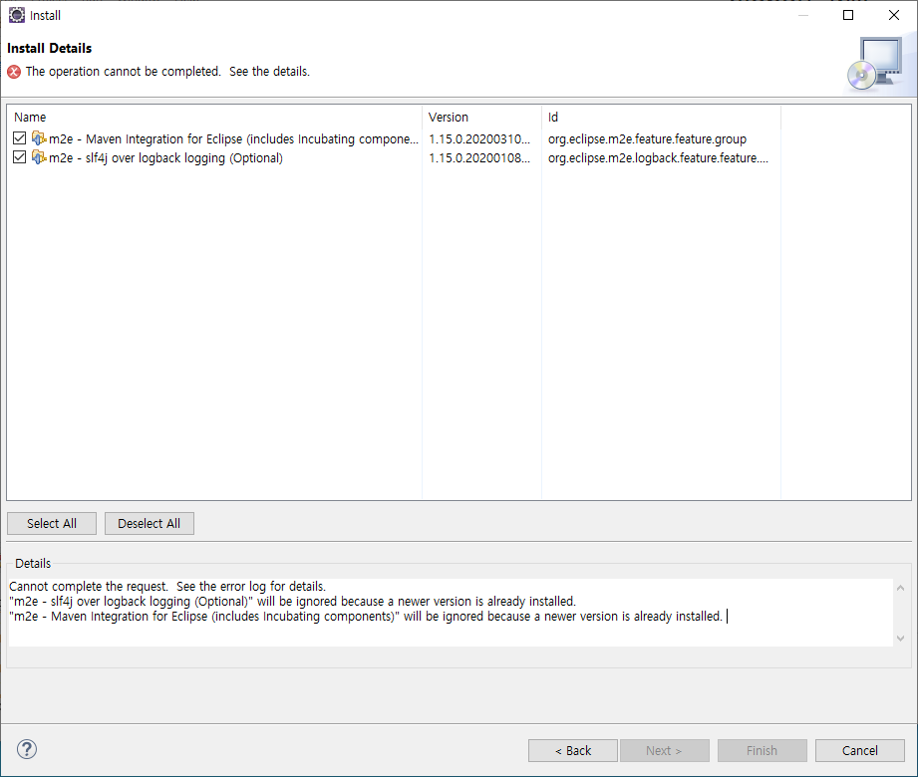Click the disabled Finish button
918x777 pixels.
pos(763,750)
